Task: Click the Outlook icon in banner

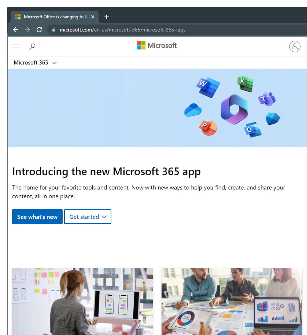Action: point(253,130)
